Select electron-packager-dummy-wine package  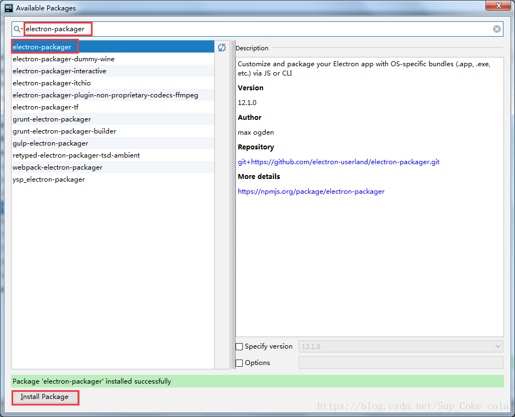pos(113,59)
